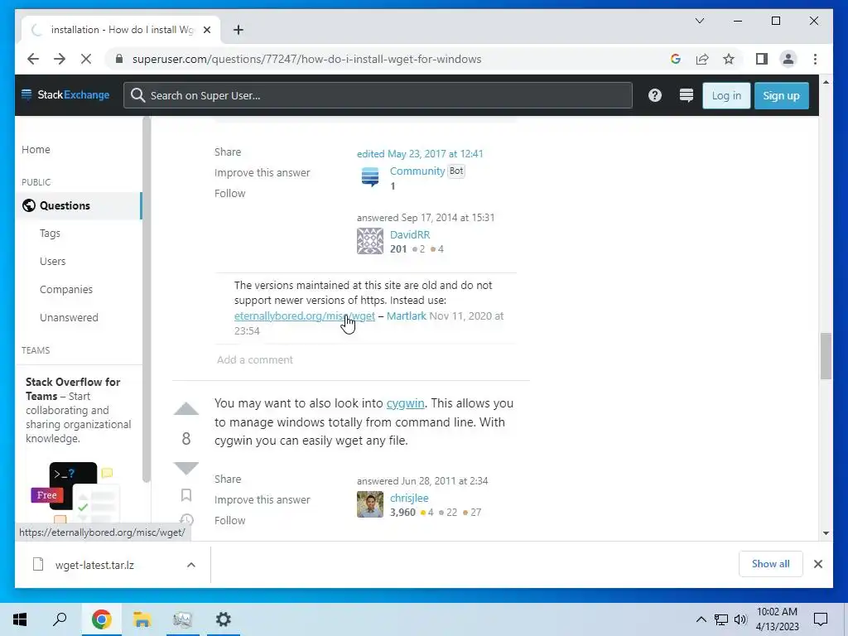Viewport: 848px width, 636px height.
Task: Click the StackExchange logo
Action: click(65, 94)
